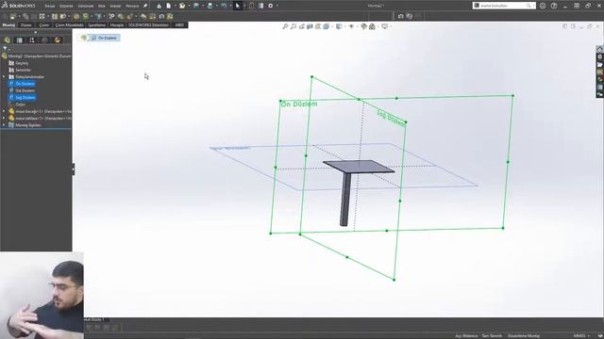Open the Save icon dropdown arrow

point(203,6)
